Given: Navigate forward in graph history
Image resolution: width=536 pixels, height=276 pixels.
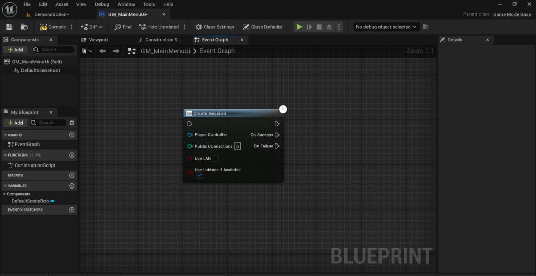Looking at the screenshot, I should tap(116, 51).
